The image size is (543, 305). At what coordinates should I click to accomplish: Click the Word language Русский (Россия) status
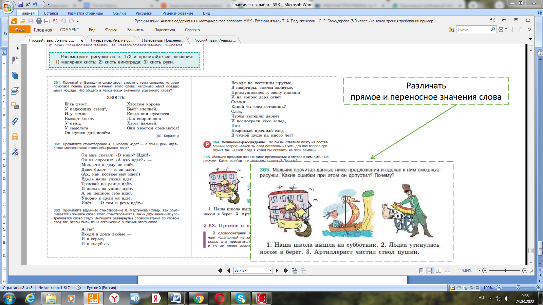[x=101, y=288]
